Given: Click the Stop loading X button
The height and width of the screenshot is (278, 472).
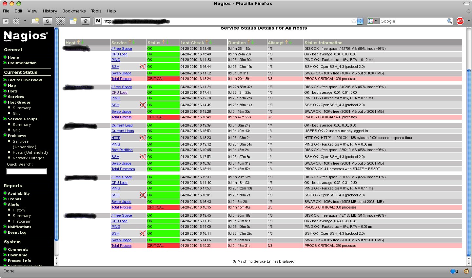Looking at the screenshot, I should tap(60, 21).
